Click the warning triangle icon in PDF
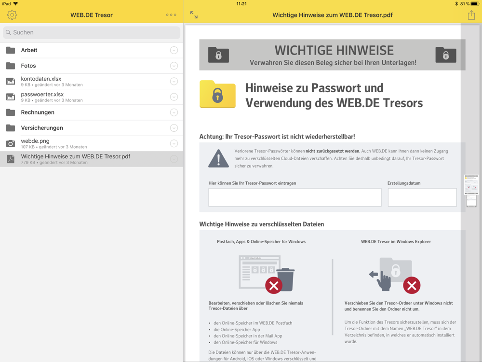 pyautogui.click(x=218, y=158)
